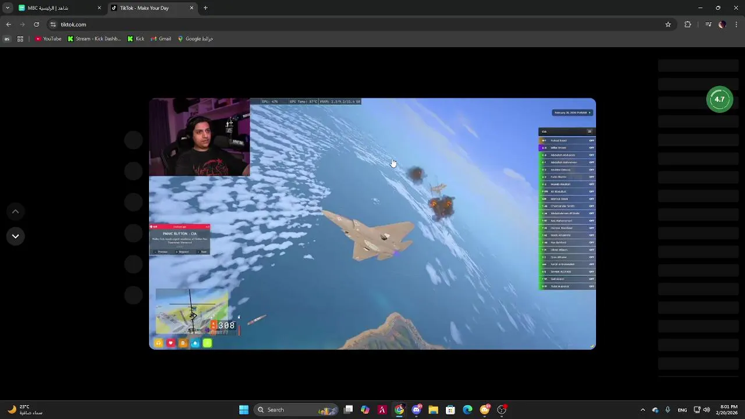Click the February 20, 2026 date badge

572,112
